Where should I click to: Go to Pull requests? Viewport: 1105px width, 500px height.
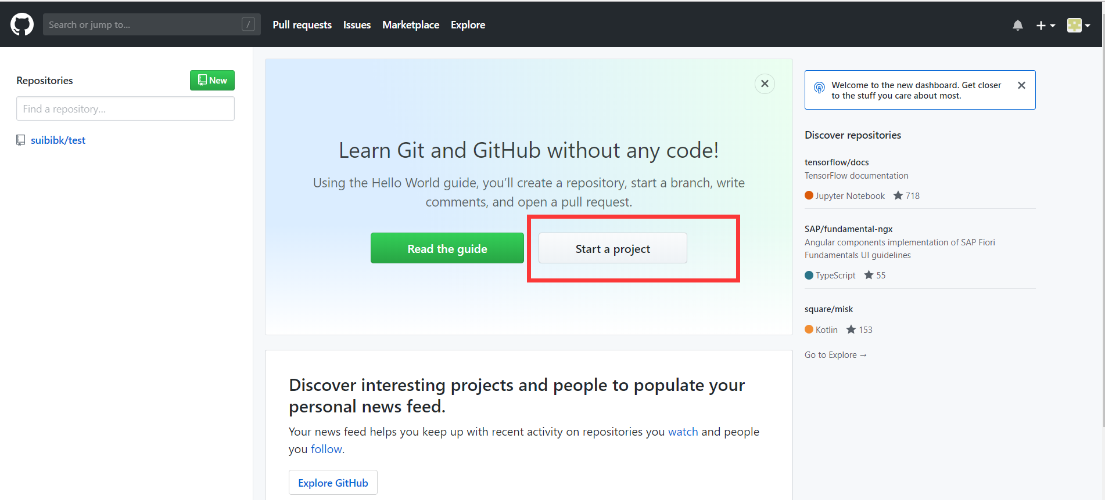[302, 25]
